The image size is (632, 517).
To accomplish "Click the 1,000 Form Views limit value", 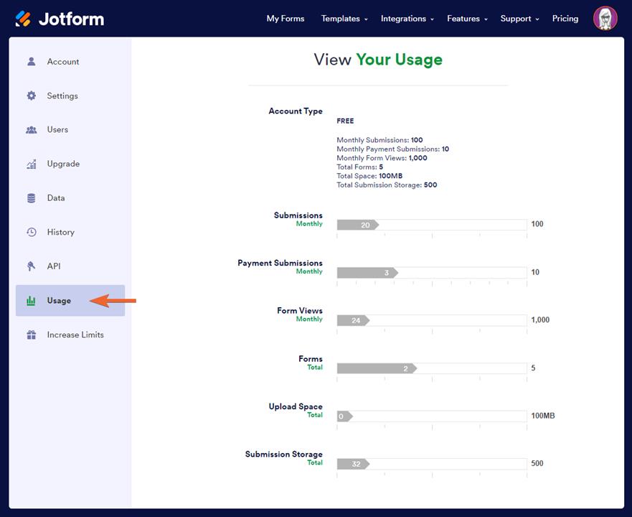I will coord(540,320).
